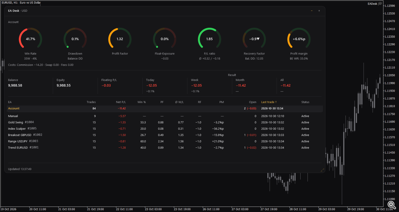
Task: Sort the table by Last trade column
Action: click(x=269, y=102)
